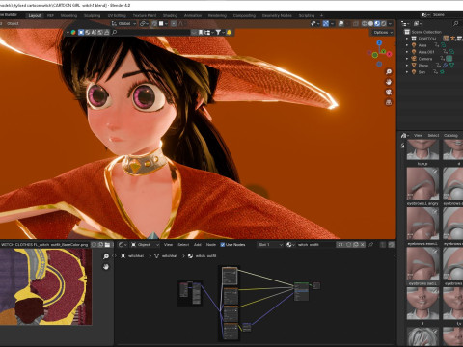463x347 pixels.
Task: Select the Area.001 light in the outliner
Action: coord(426,52)
